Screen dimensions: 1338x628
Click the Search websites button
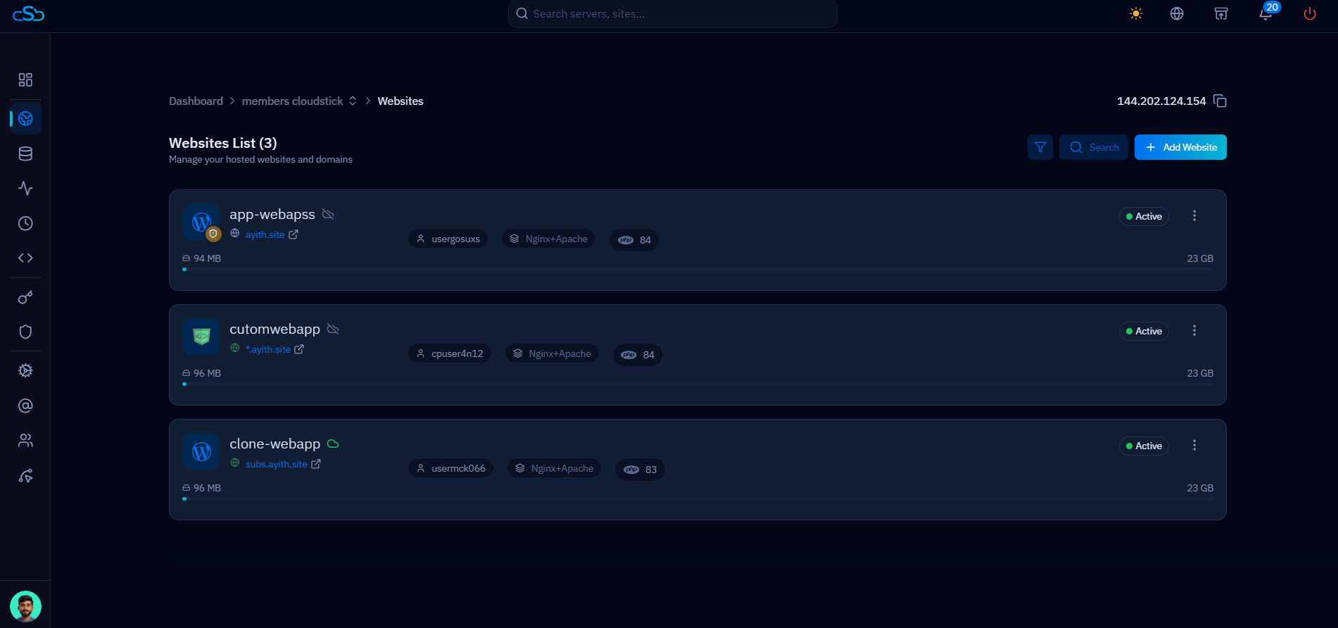[x=1094, y=147]
